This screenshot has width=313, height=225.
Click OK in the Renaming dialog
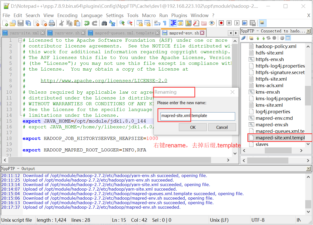(193, 127)
